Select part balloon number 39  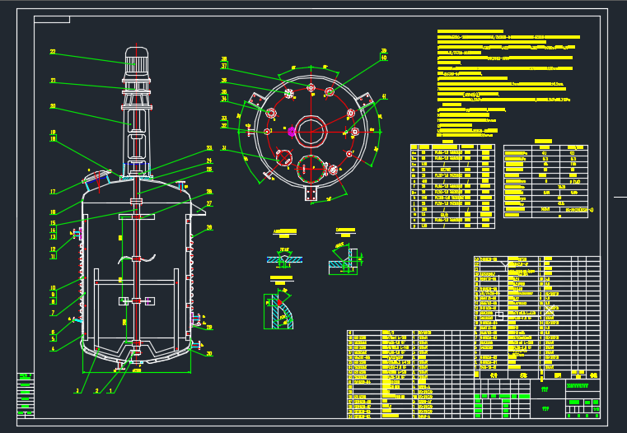(x=384, y=51)
